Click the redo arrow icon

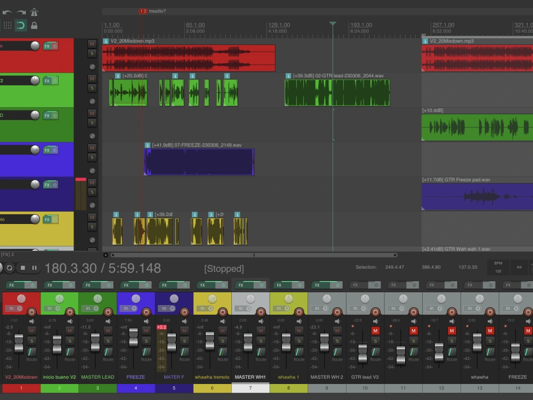21,12
